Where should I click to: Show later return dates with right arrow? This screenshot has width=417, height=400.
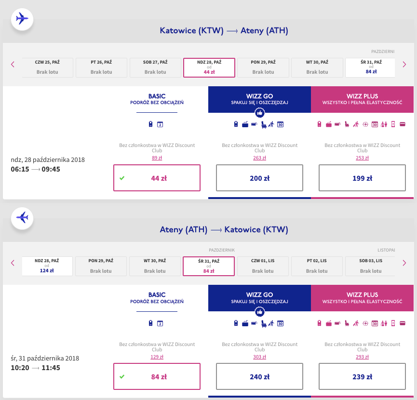pyautogui.click(x=404, y=263)
